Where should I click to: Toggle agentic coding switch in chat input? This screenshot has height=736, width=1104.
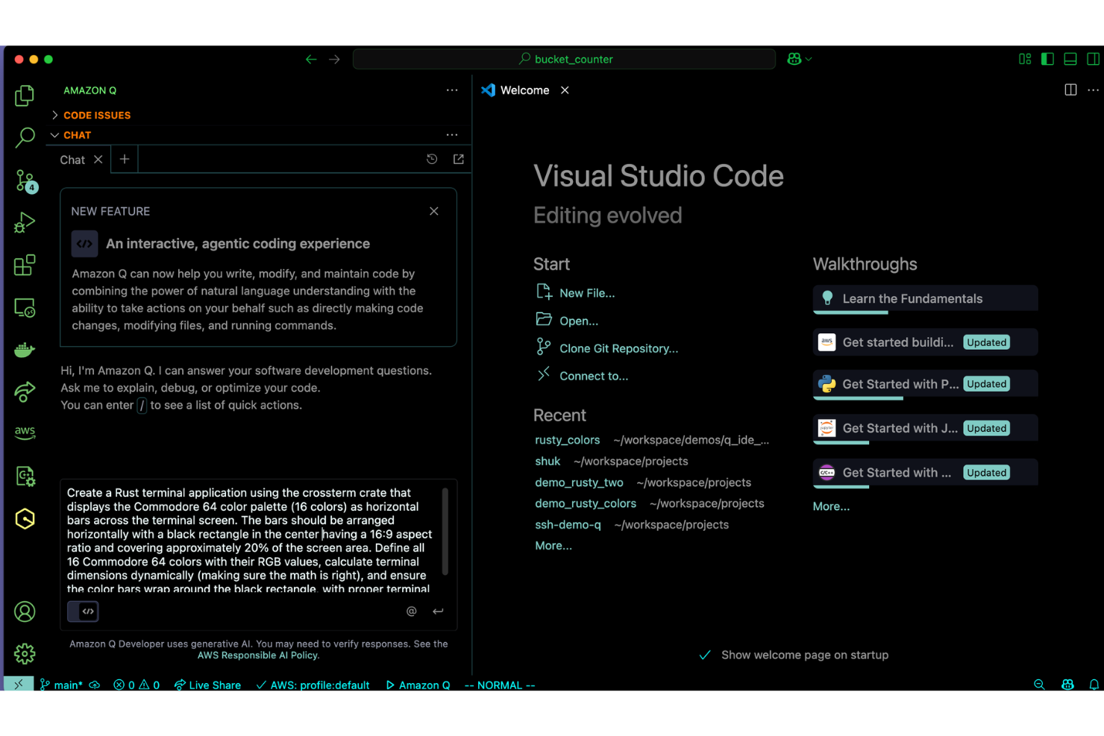tap(83, 611)
